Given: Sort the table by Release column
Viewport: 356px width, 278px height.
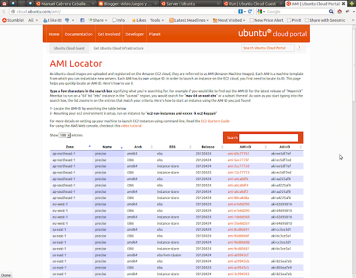Looking at the screenshot, I should tap(209, 147).
